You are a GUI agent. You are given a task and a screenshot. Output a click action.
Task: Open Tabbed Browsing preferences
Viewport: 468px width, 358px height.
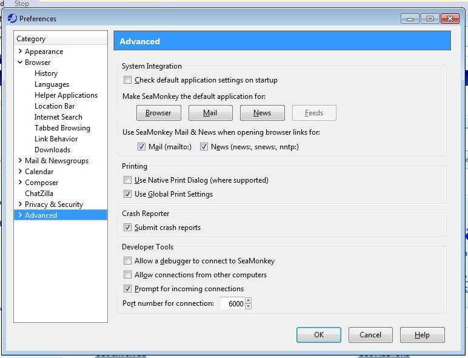click(62, 128)
